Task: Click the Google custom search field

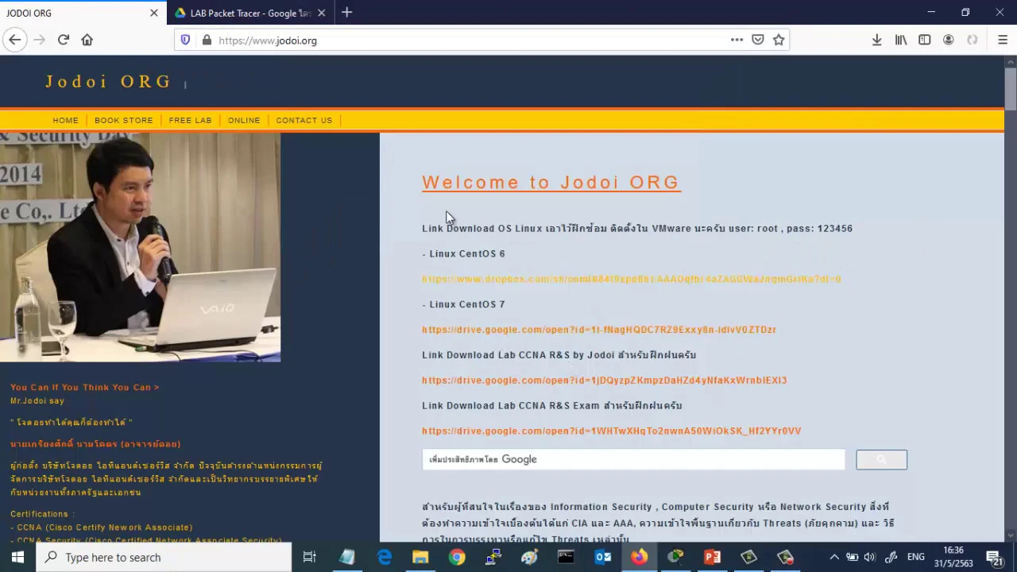Action: click(633, 459)
